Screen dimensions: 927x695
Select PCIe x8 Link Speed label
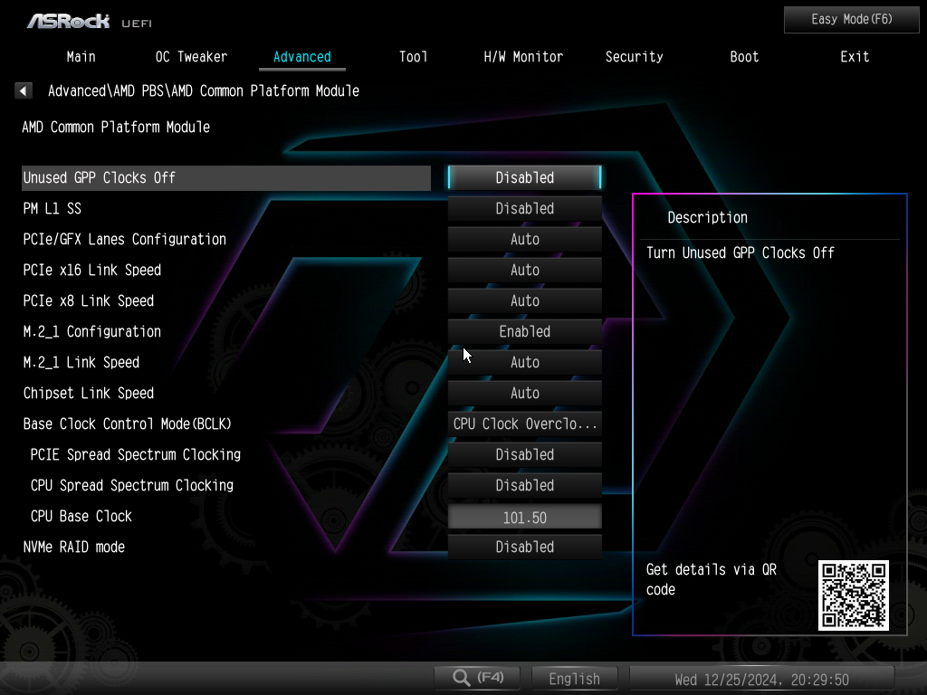click(x=89, y=300)
